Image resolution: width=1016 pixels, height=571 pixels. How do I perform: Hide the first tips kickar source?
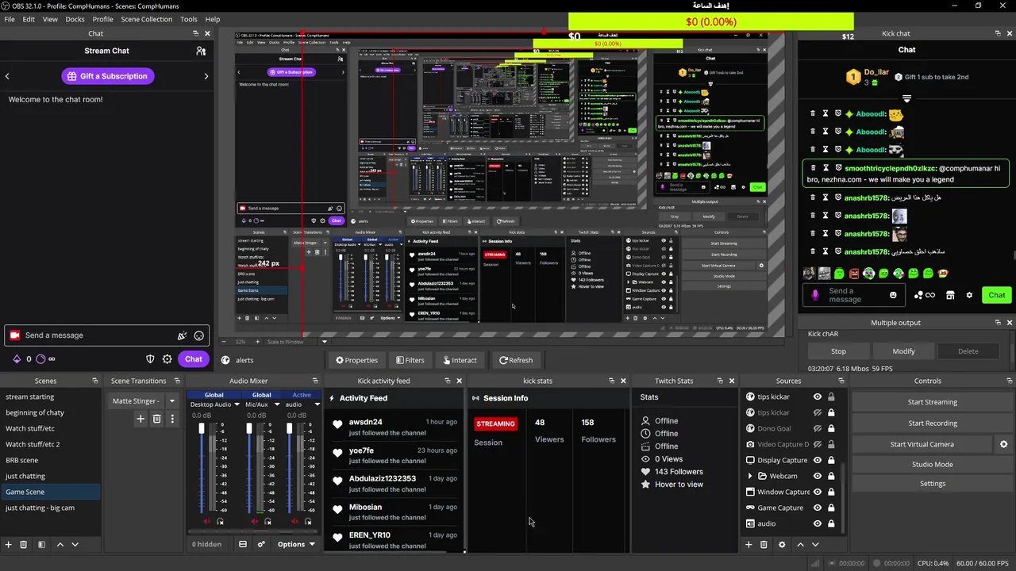point(818,397)
